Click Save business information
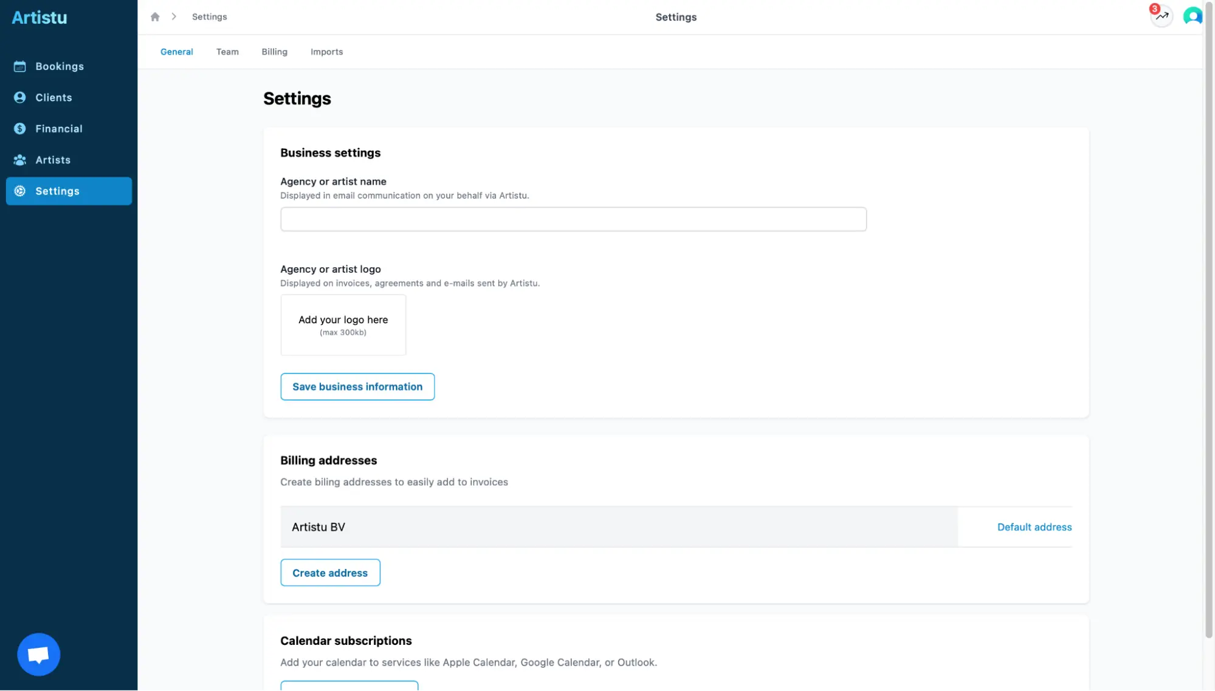Screen dimensions: 1215x691 click(357, 387)
